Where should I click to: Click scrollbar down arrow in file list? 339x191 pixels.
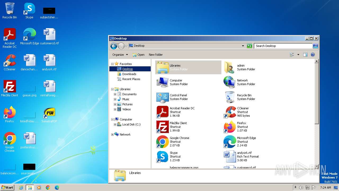click(316, 166)
